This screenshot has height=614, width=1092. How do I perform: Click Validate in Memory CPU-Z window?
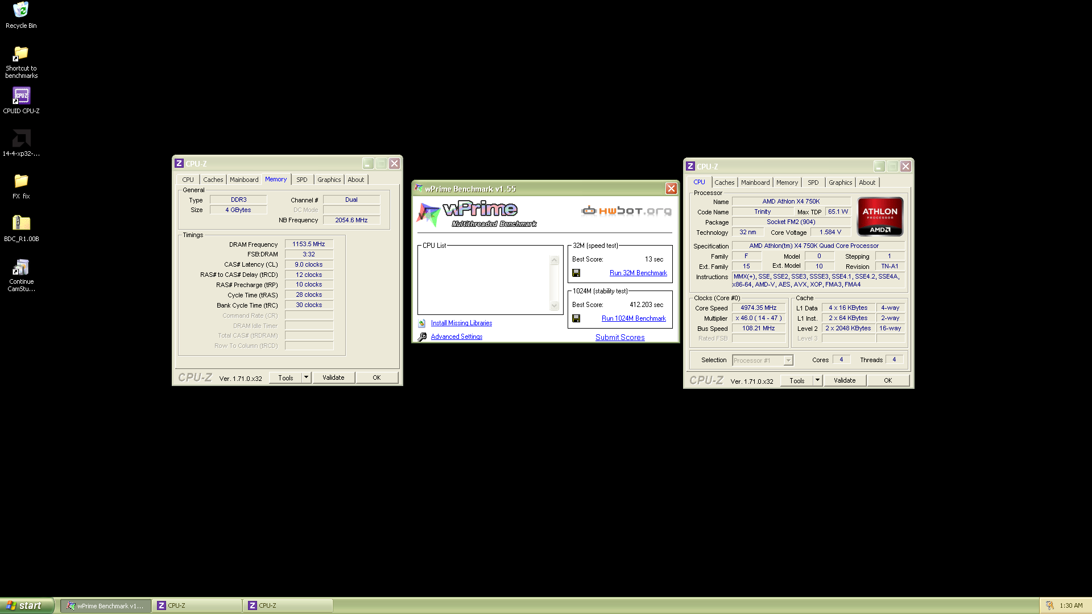(333, 377)
